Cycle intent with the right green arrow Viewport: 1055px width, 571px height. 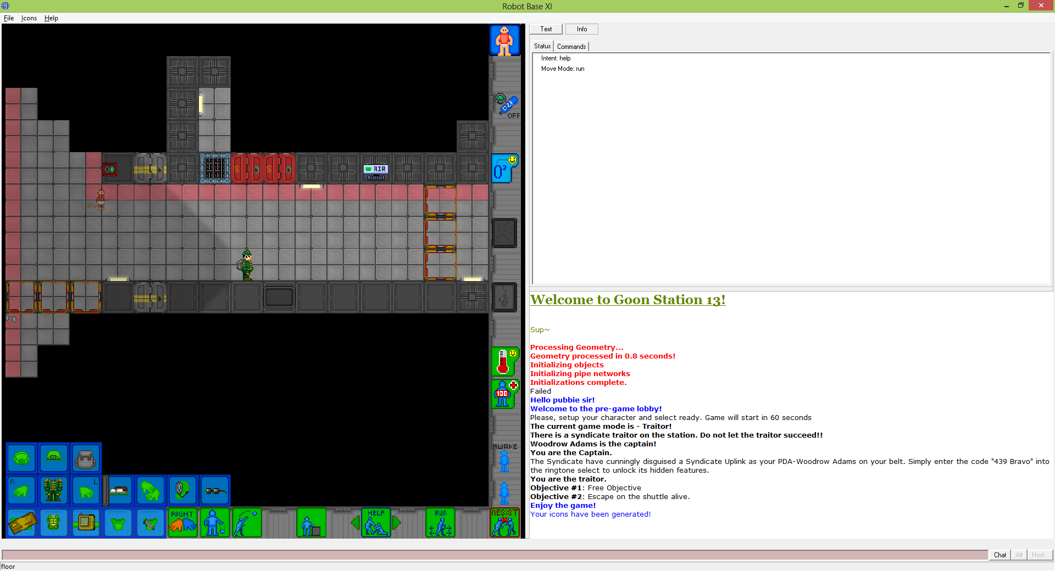(x=396, y=523)
